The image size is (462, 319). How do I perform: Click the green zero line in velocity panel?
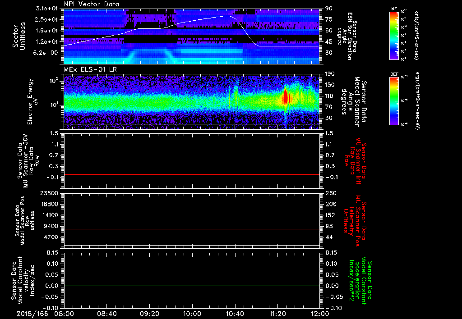(x=191, y=286)
